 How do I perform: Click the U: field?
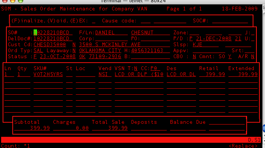coord(253,39)
